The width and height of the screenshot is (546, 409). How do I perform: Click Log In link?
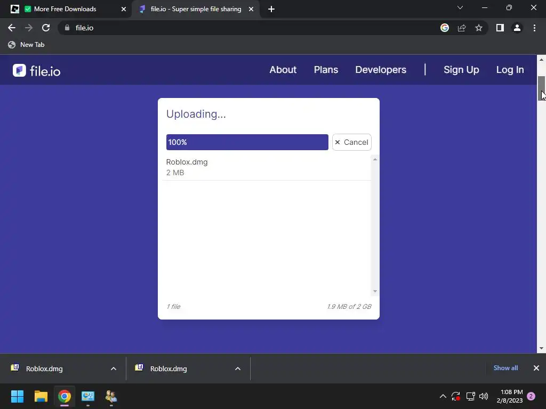pos(510,70)
